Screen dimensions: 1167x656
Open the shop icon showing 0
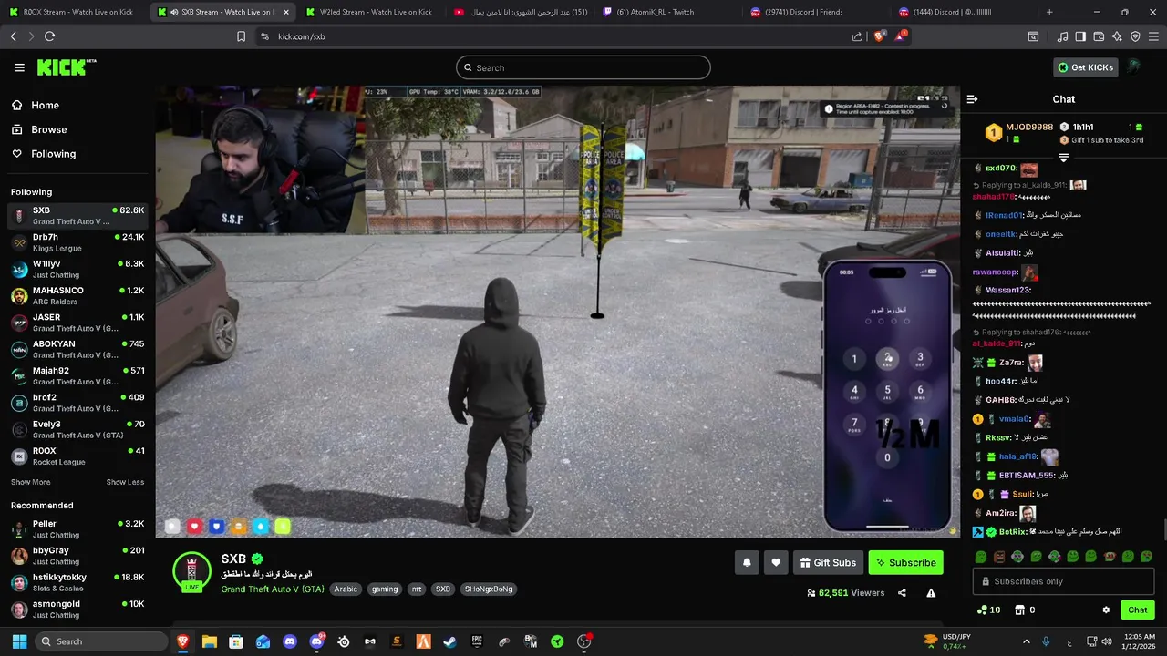pos(1025,610)
